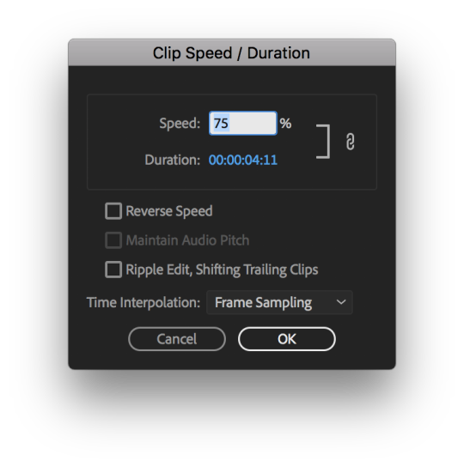Click the bracket joining Speed and Duration

coord(323,142)
